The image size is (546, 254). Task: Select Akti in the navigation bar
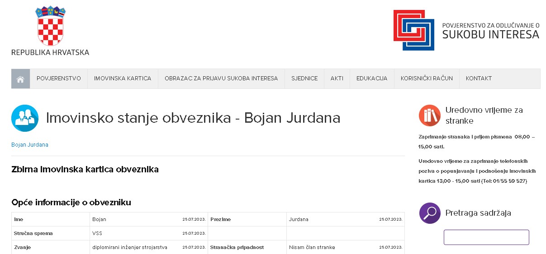[337, 79]
